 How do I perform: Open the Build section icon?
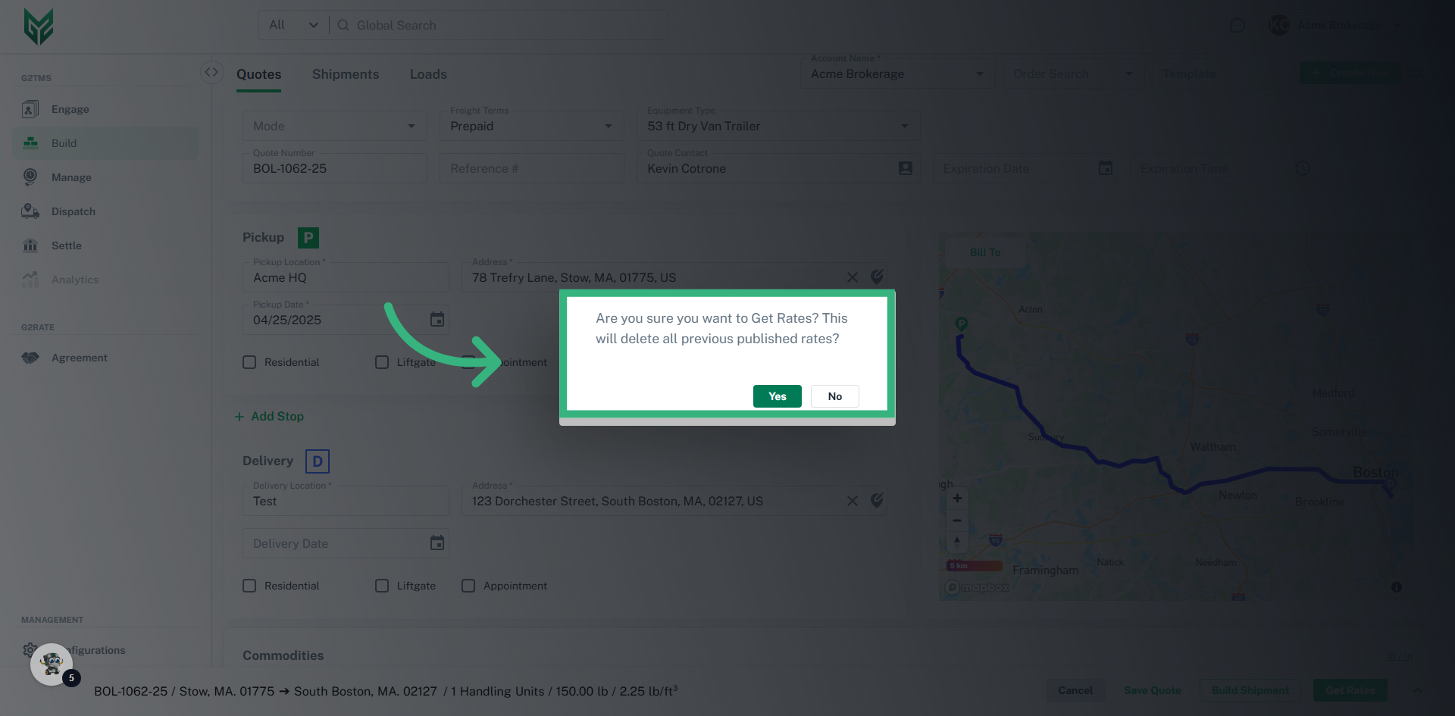coord(30,143)
